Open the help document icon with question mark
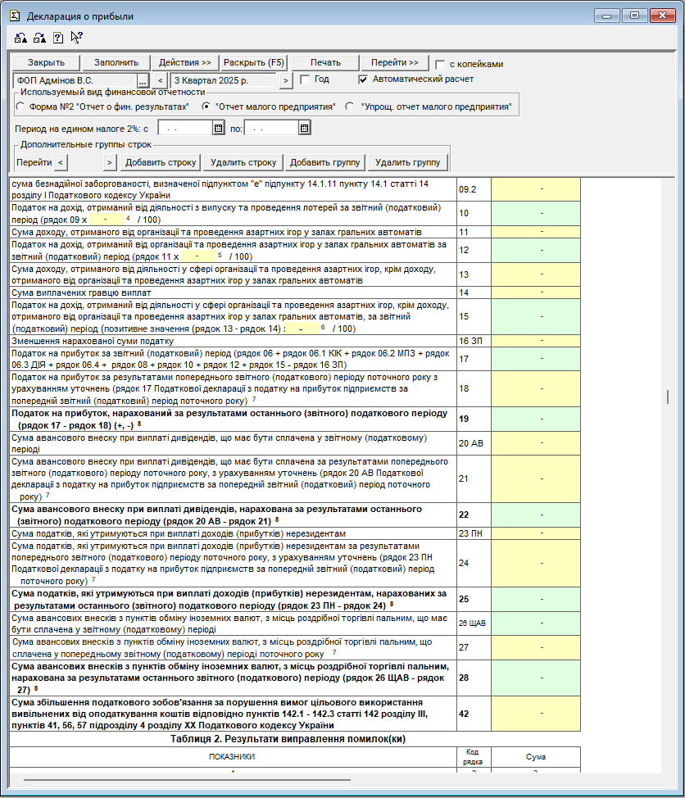The width and height of the screenshot is (685, 798). pyautogui.click(x=58, y=38)
